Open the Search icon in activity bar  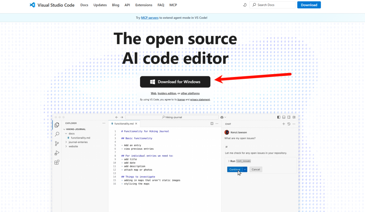click(57, 134)
